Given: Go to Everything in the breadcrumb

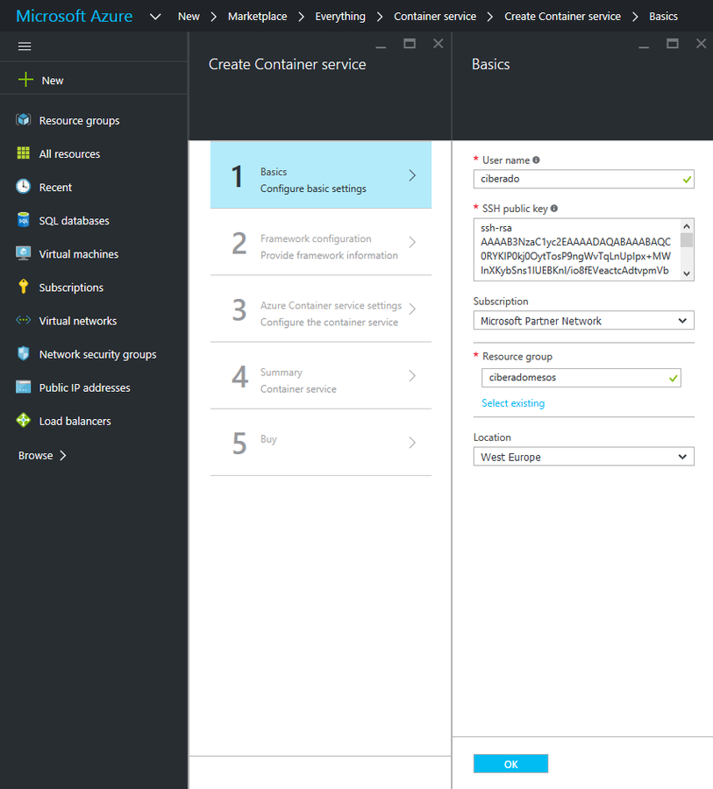Looking at the screenshot, I should 340,17.
